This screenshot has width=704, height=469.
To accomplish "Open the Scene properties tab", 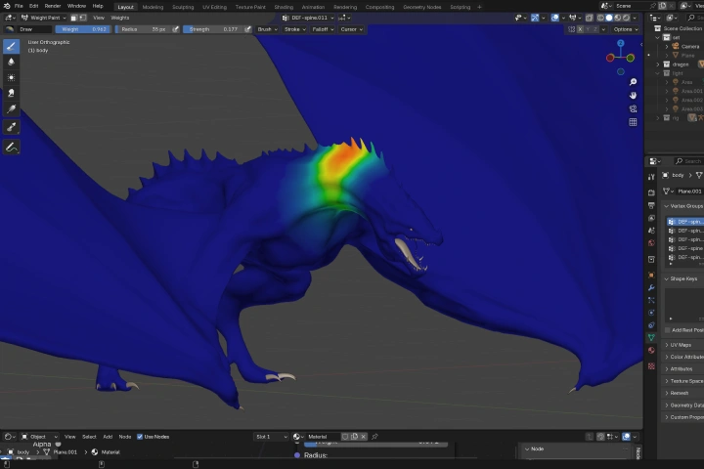I will tap(651, 231).
